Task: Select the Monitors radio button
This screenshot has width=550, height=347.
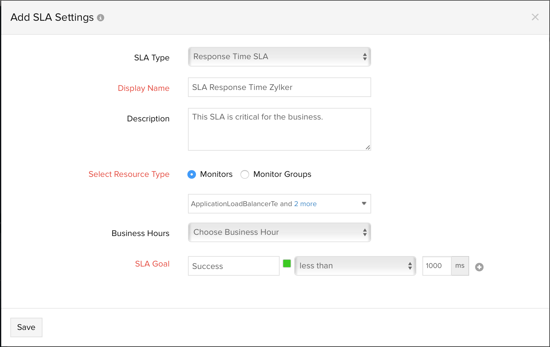Action: coord(192,174)
